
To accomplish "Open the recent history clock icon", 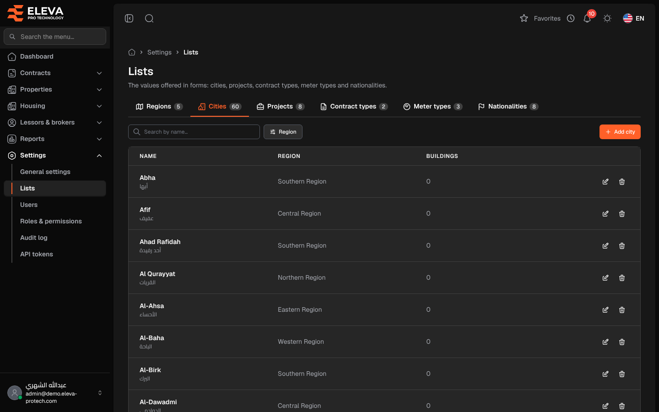I will click(571, 18).
